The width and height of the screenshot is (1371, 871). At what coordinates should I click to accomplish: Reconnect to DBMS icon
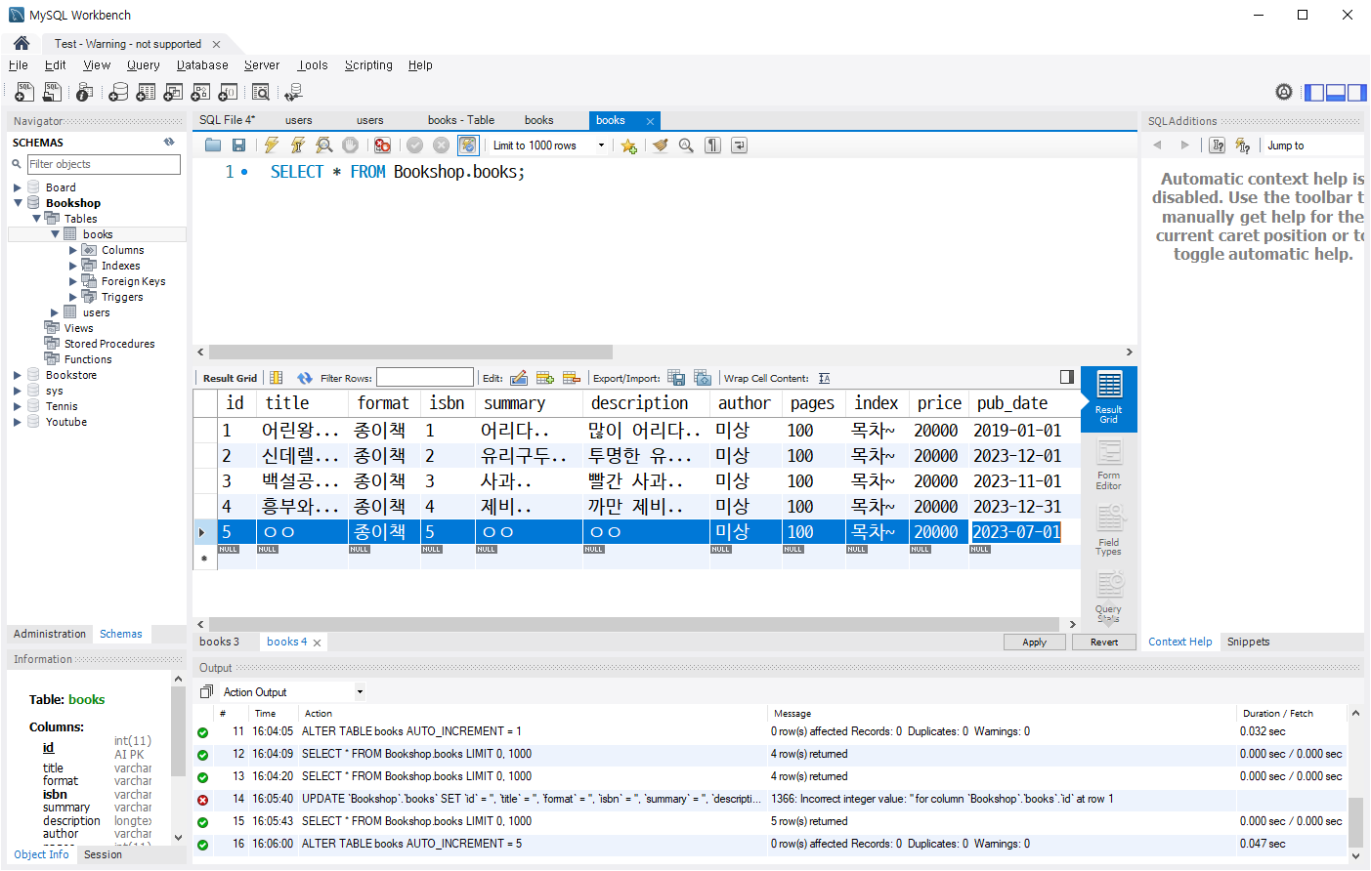click(x=293, y=92)
